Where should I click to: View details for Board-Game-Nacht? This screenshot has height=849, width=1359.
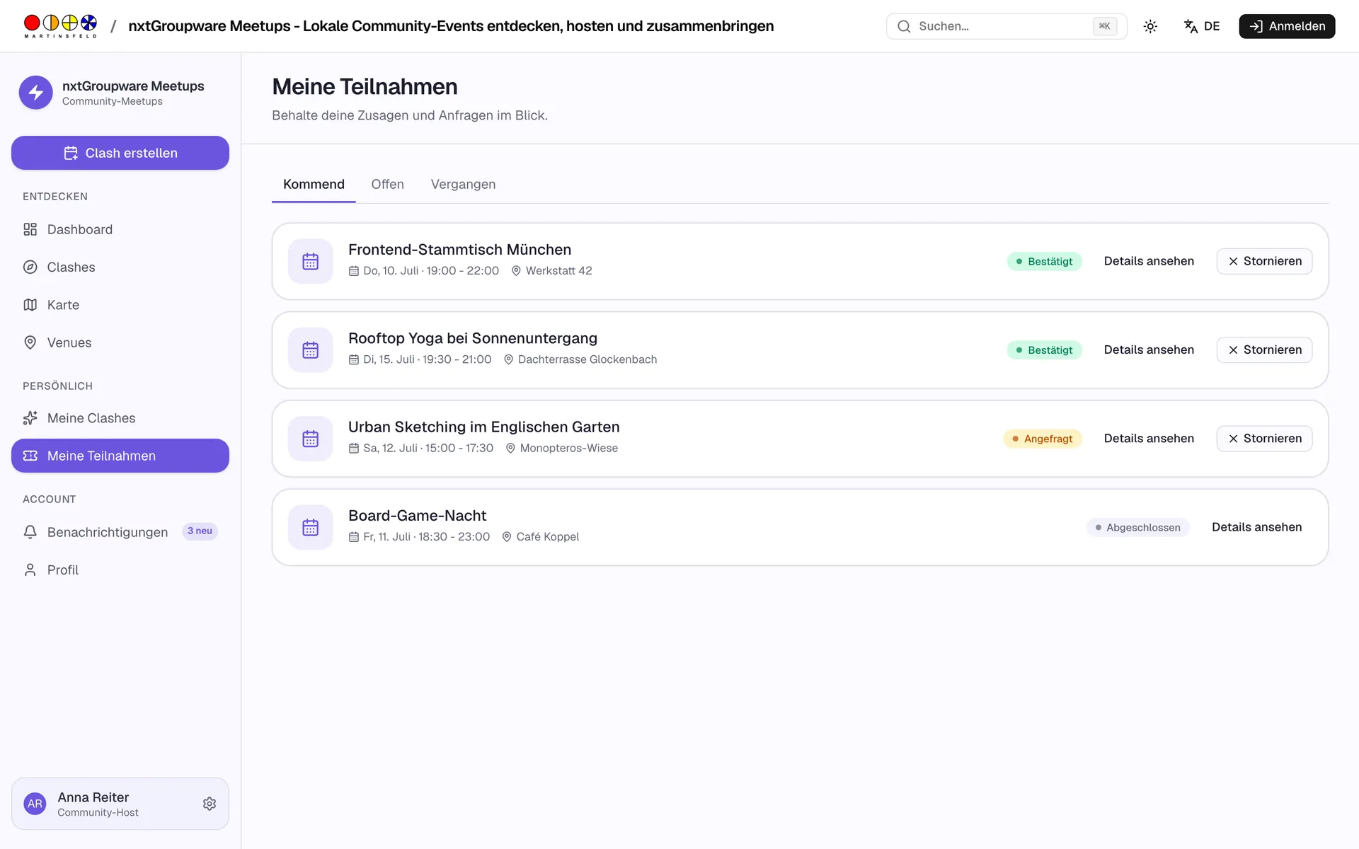pyautogui.click(x=1256, y=527)
